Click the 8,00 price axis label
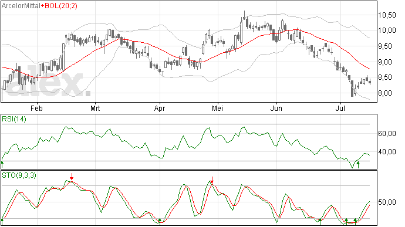Viewport: 405px width, 227px height. (x=387, y=93)
